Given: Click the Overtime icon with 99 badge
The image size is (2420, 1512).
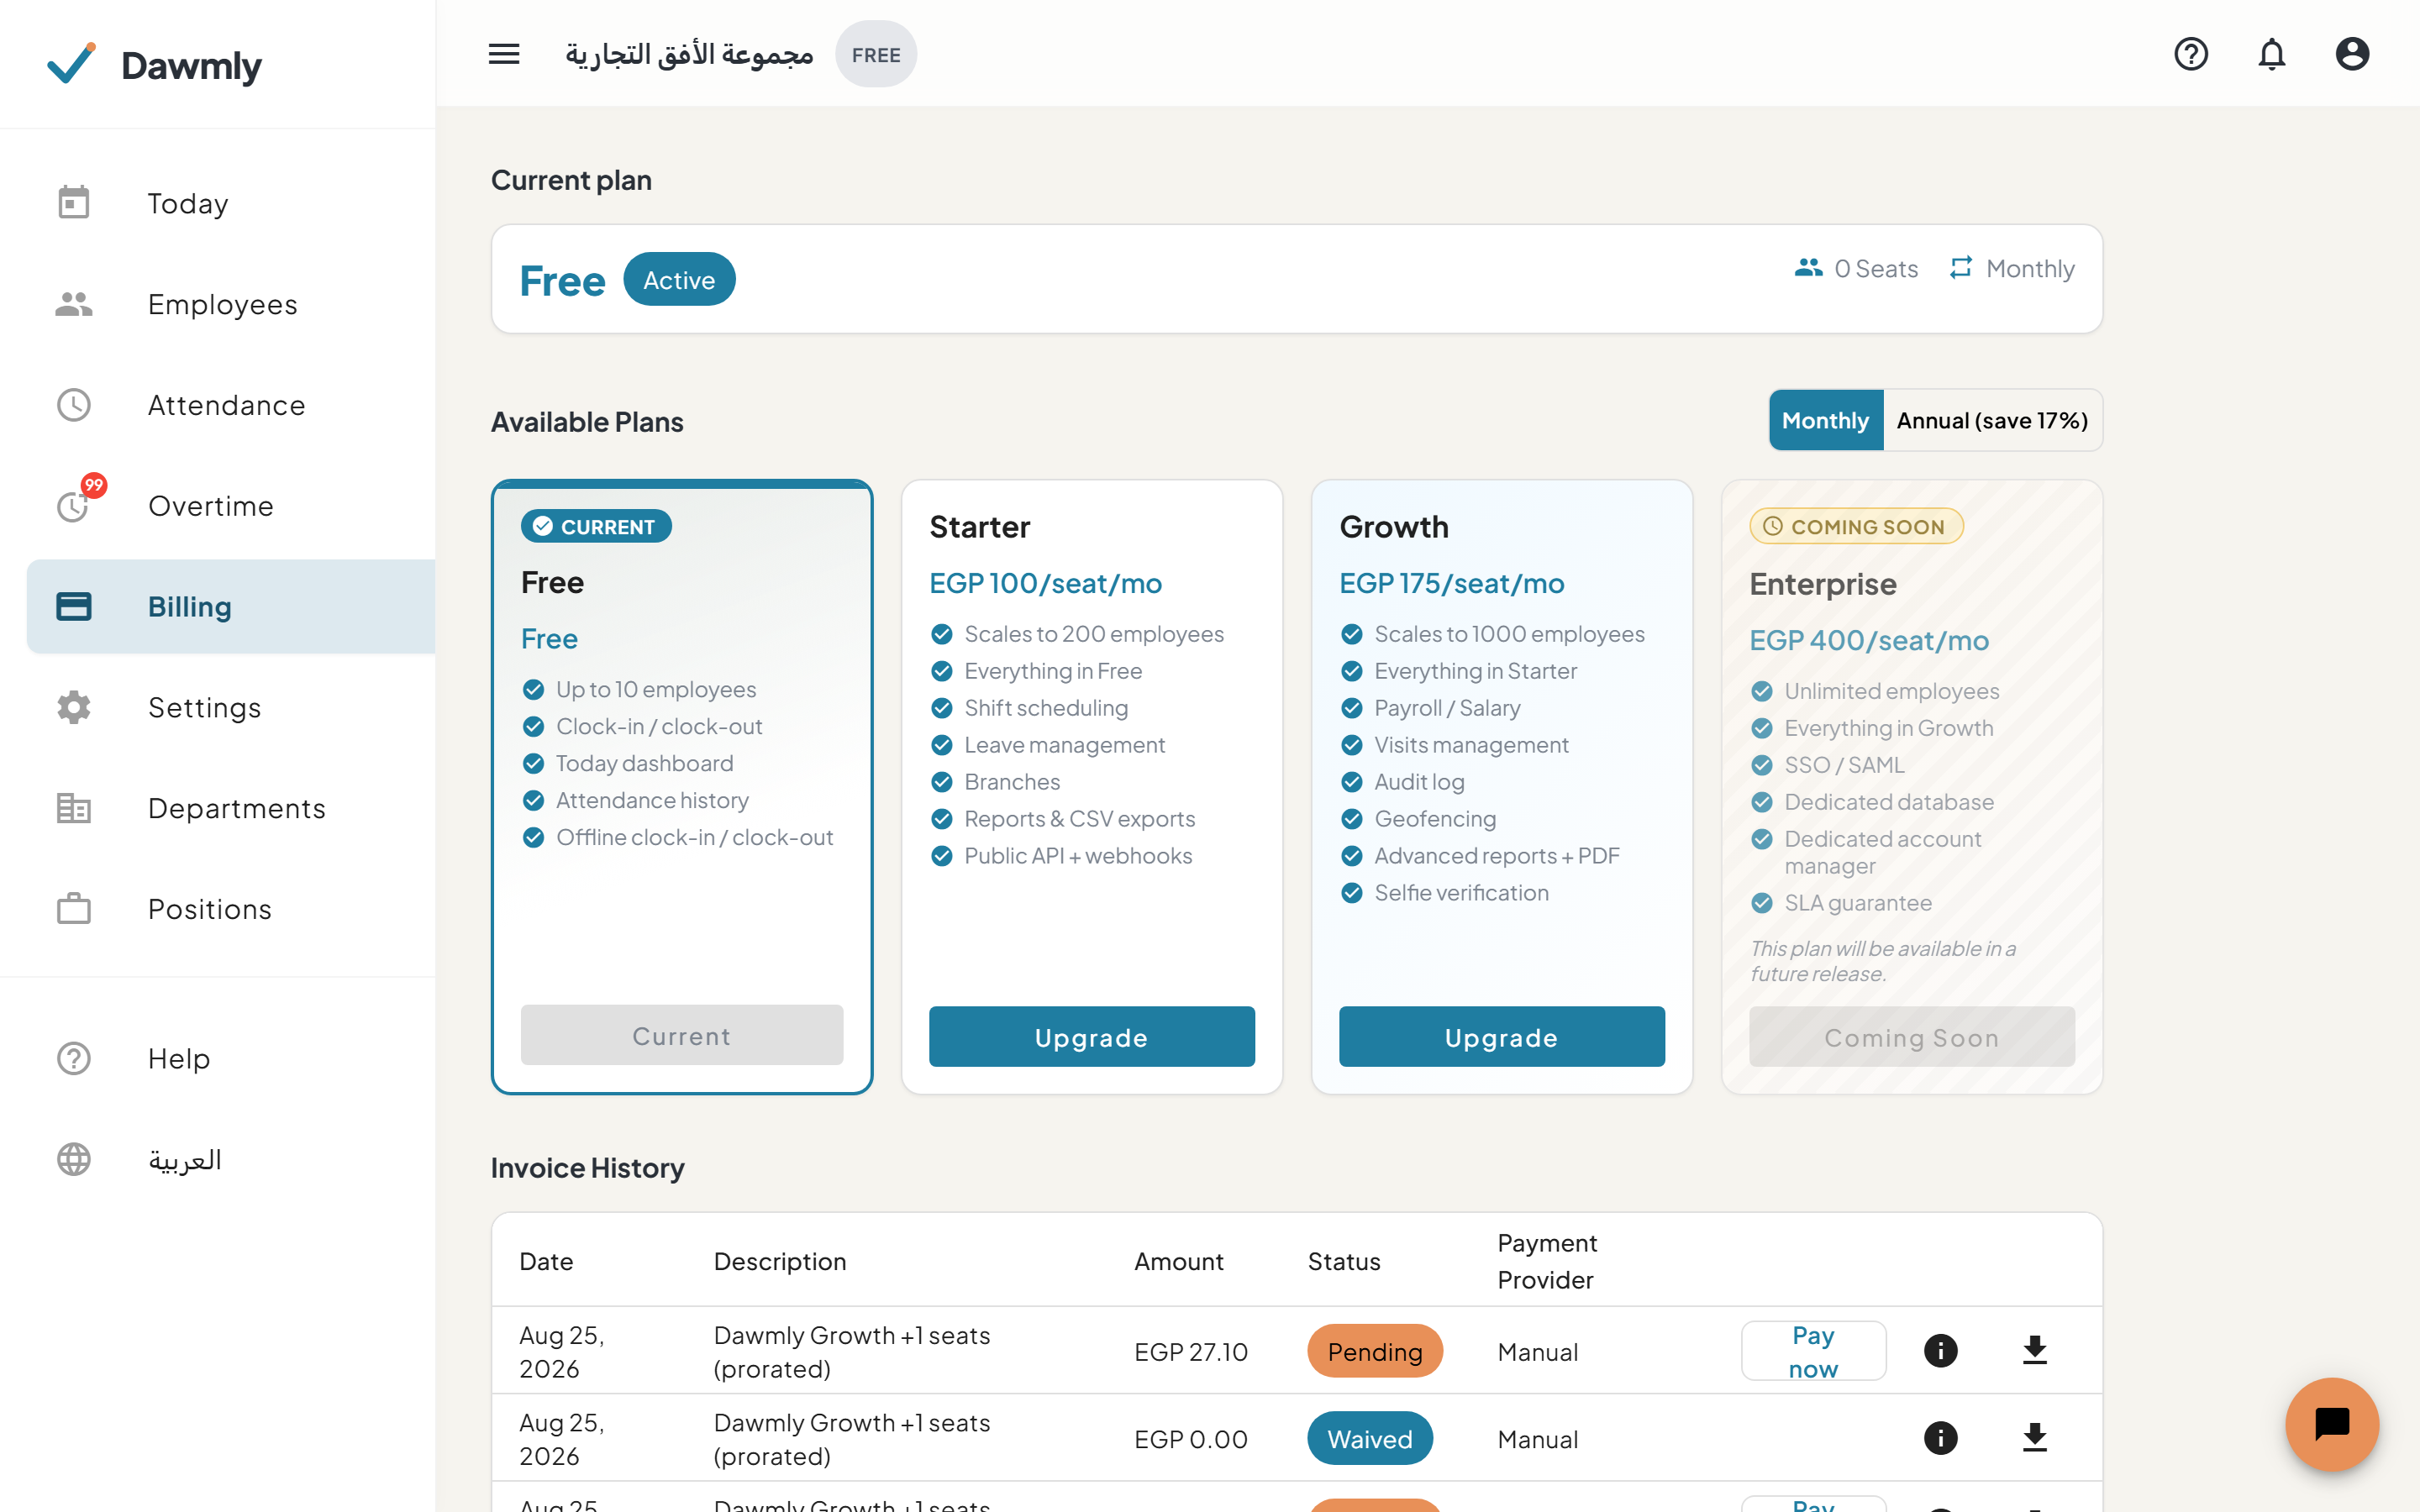Looking at the screenshot, I should 78,501.
